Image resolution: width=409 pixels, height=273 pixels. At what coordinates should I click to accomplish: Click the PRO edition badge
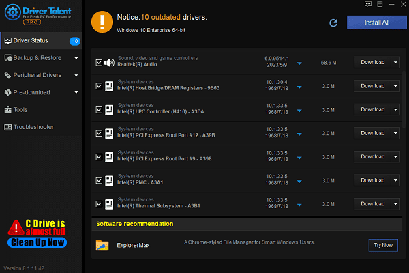(32, 23)
